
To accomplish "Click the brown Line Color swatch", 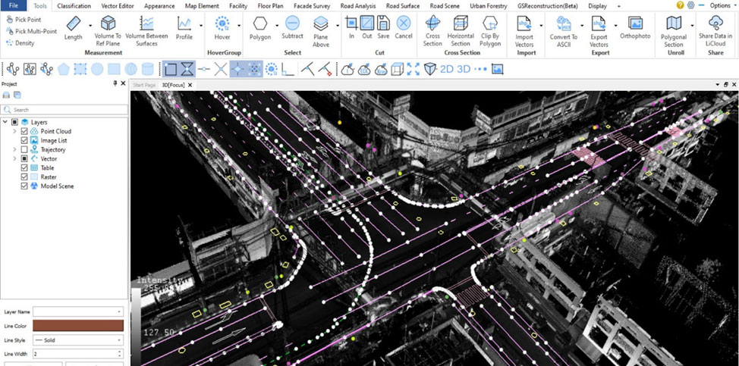I will point(77,326).
